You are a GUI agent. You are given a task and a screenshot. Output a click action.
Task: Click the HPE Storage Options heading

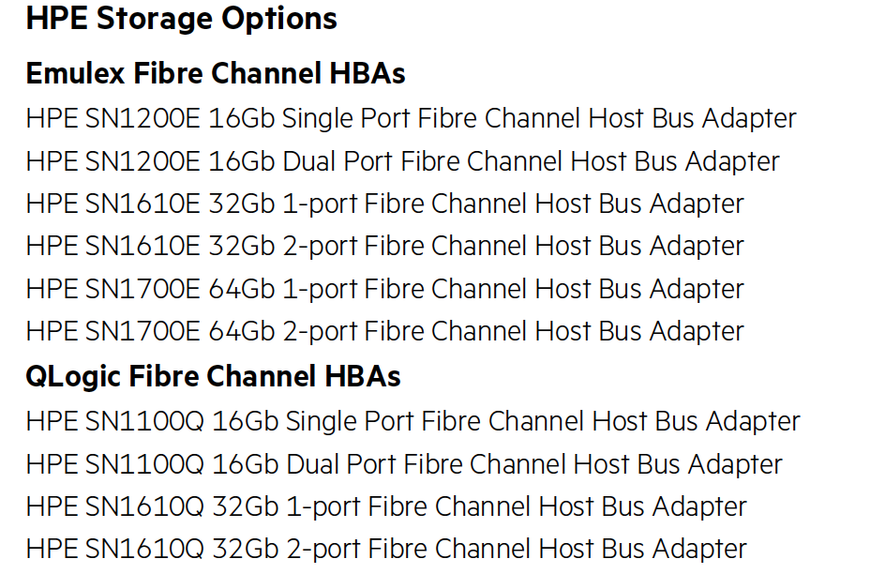coord(182,20)
